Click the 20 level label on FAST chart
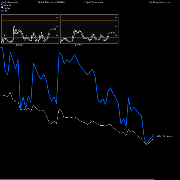This screenshot has height=180, width=180. (x=57, y=35)
